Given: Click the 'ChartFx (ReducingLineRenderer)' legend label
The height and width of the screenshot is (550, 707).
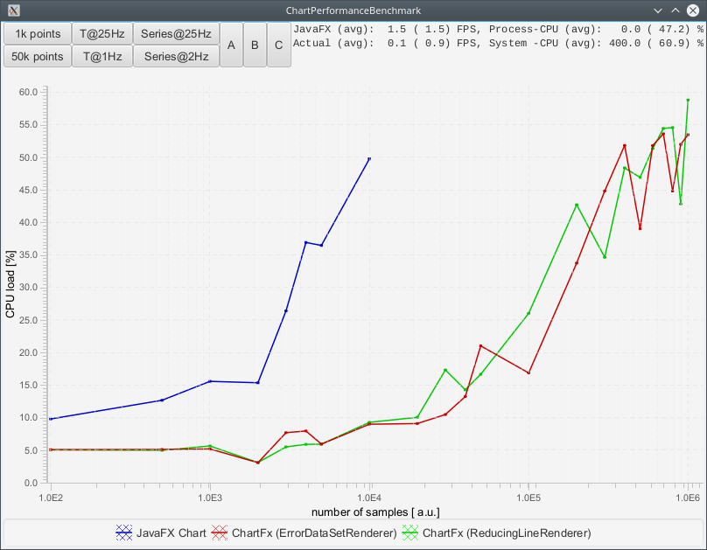Looking at the screenshot, I should (507, 533).
